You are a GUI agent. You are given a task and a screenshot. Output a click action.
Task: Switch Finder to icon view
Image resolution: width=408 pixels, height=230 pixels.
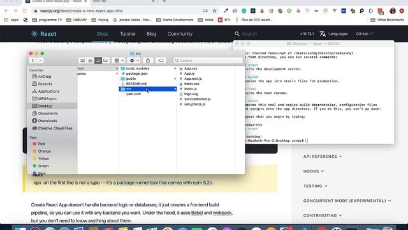82,61
